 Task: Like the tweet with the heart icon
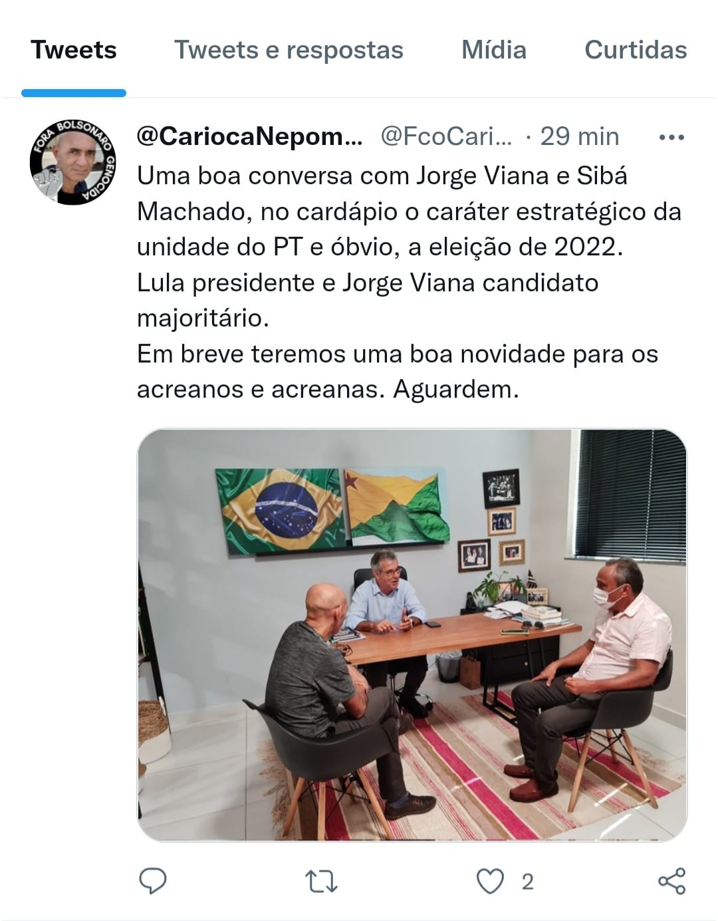pyautogui.click(x=491, y=882)
